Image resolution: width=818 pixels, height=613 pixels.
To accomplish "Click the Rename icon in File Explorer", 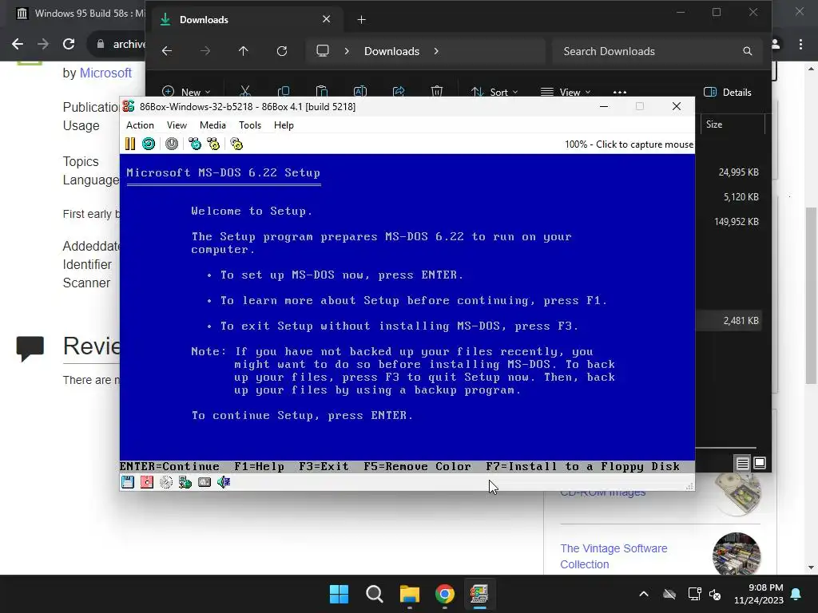I will coord(360,92).
